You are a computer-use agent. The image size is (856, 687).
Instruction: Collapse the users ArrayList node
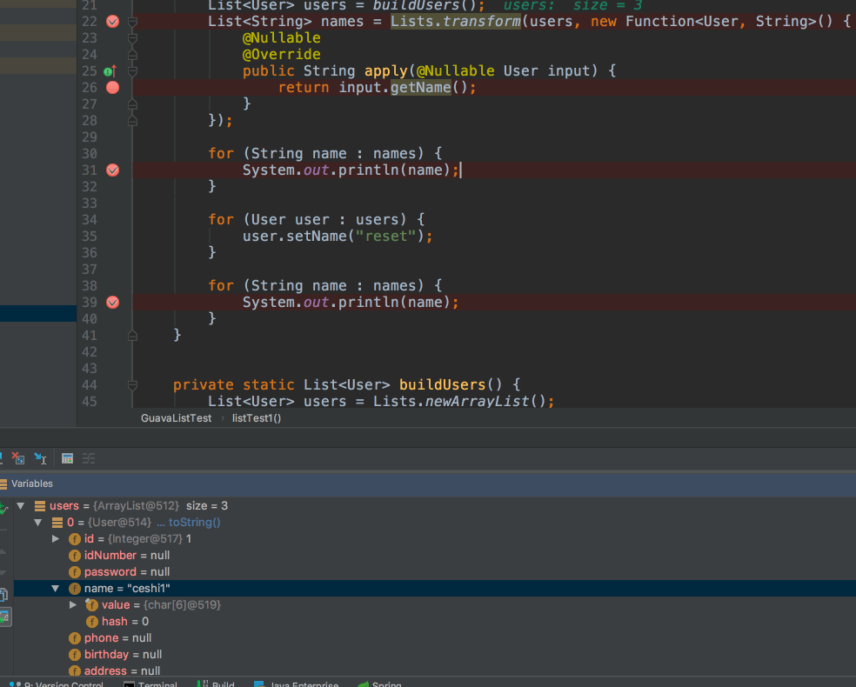(x=21, y=506)
